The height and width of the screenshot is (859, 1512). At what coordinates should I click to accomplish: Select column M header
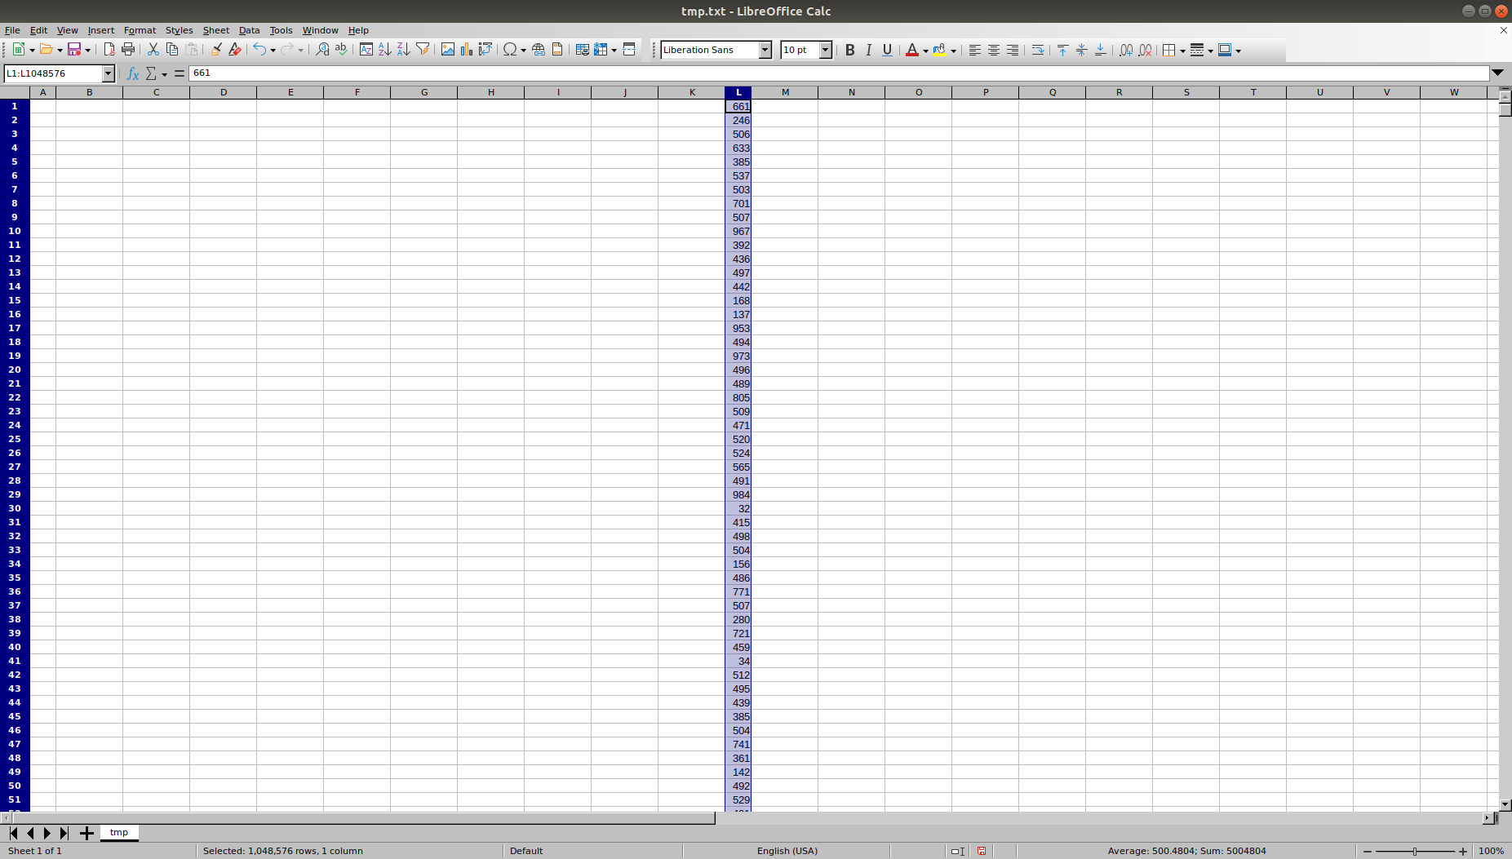(x=785, y=92)
